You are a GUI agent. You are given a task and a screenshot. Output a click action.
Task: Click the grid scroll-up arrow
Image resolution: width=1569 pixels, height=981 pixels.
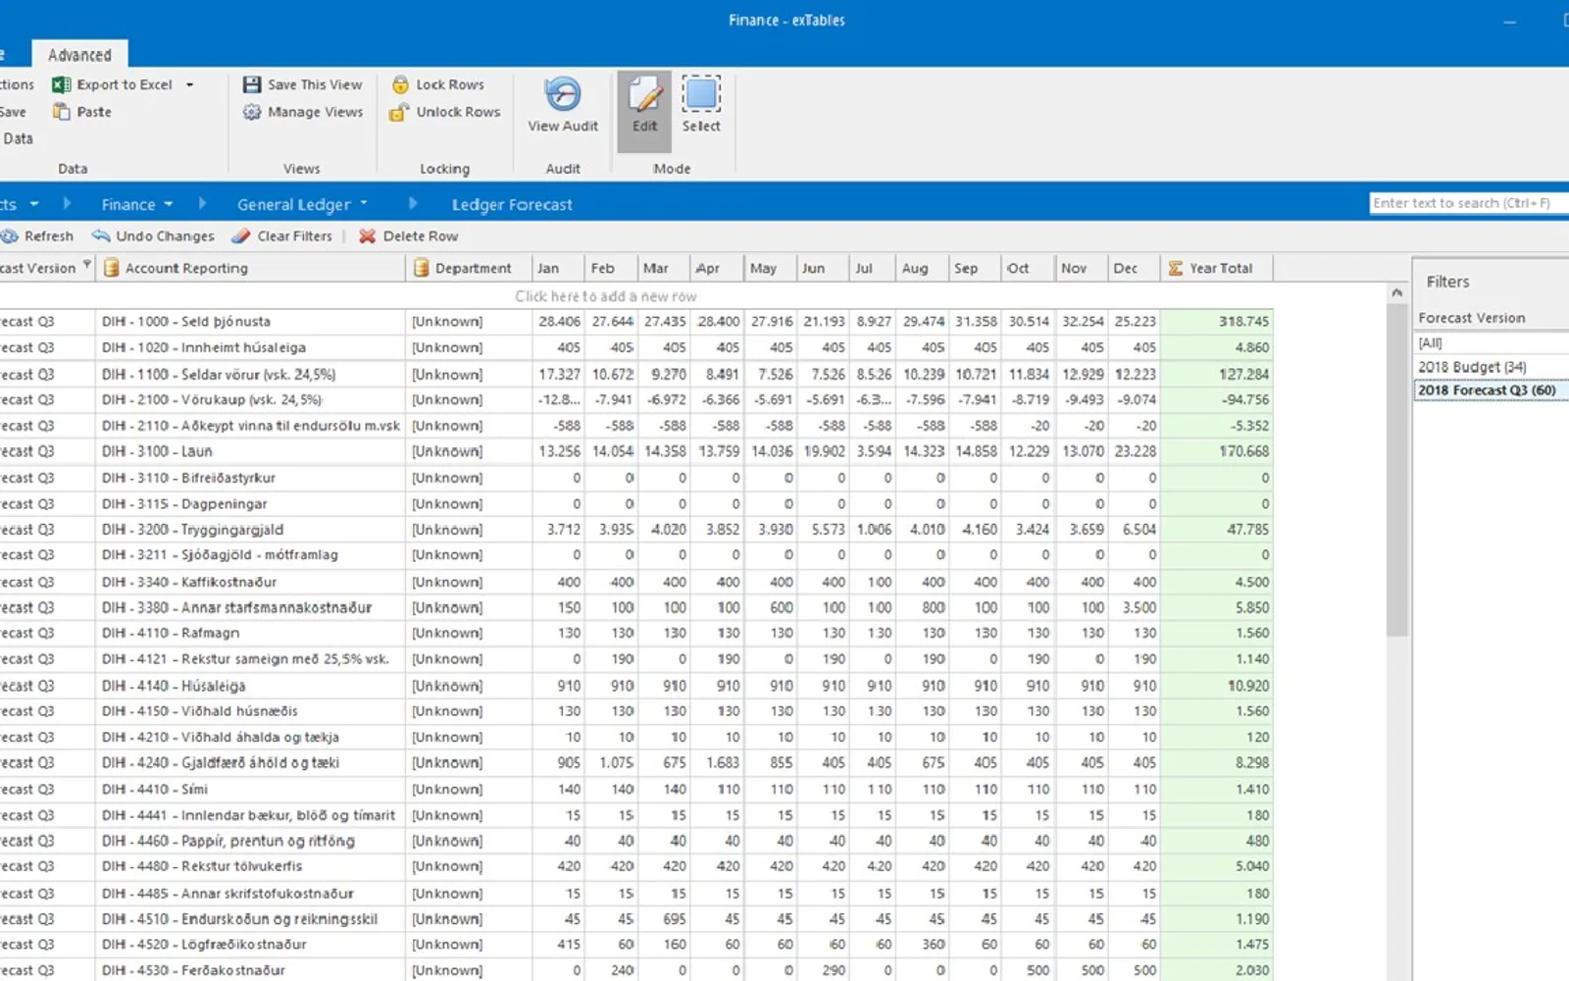point(1396,292)
